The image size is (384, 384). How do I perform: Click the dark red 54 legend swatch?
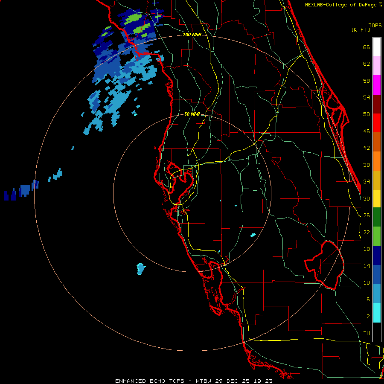(377, 104)
